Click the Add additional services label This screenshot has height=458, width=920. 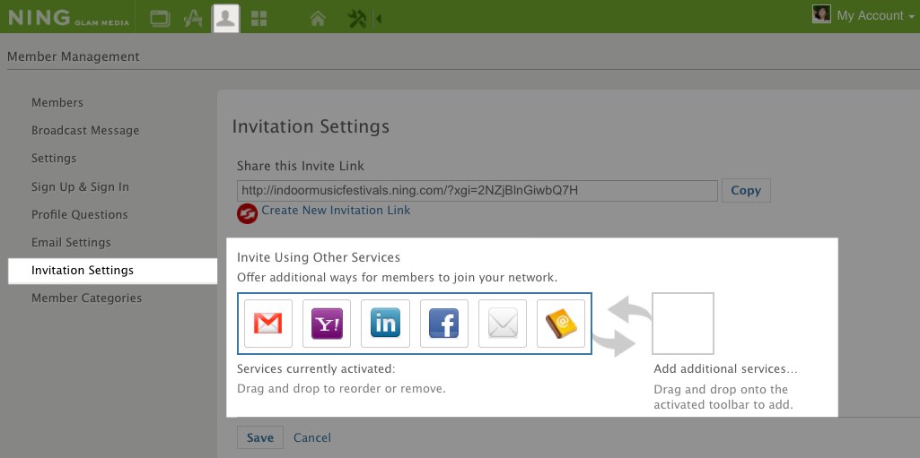726,369
